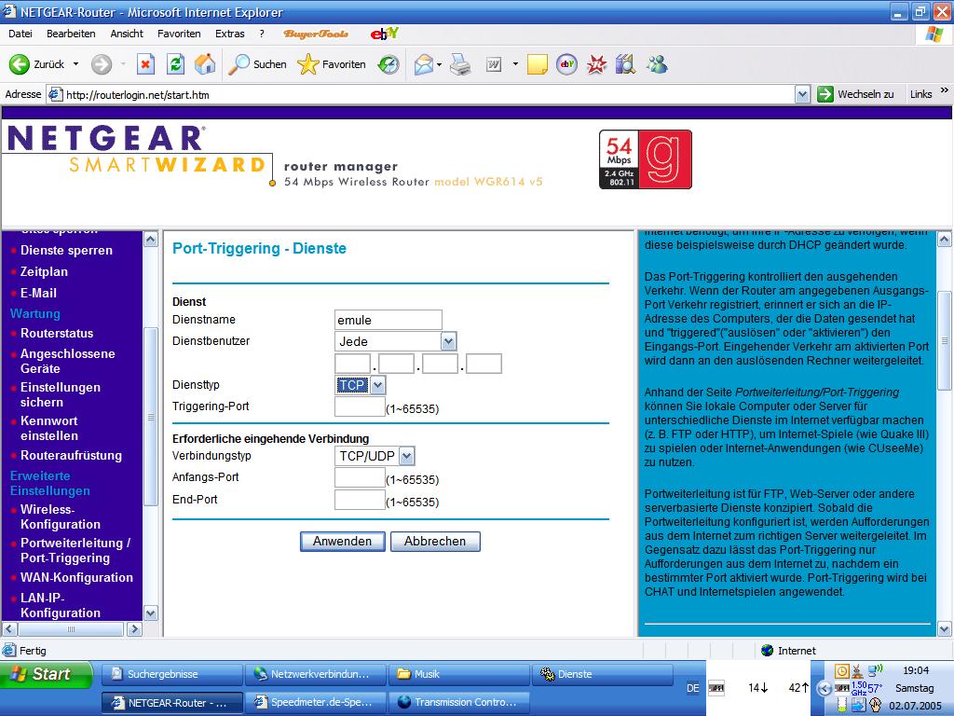The height and width of the screenshot is (716, 954).
Task: Switch to Musik folder taskbar button
Action: [x=459, y=674]
